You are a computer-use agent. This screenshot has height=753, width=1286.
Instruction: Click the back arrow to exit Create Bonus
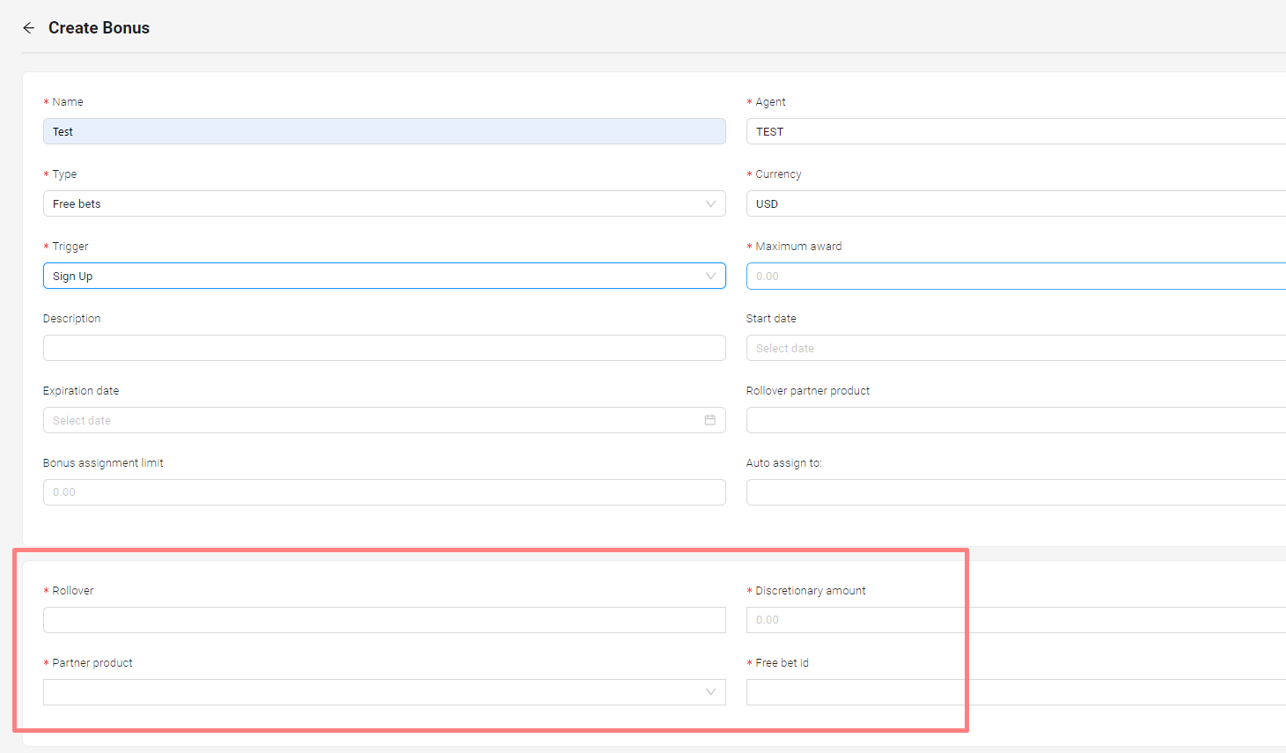[x=27, y=27]
